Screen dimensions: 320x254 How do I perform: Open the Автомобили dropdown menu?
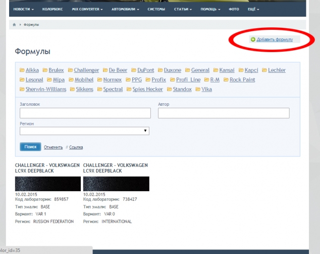125,9
